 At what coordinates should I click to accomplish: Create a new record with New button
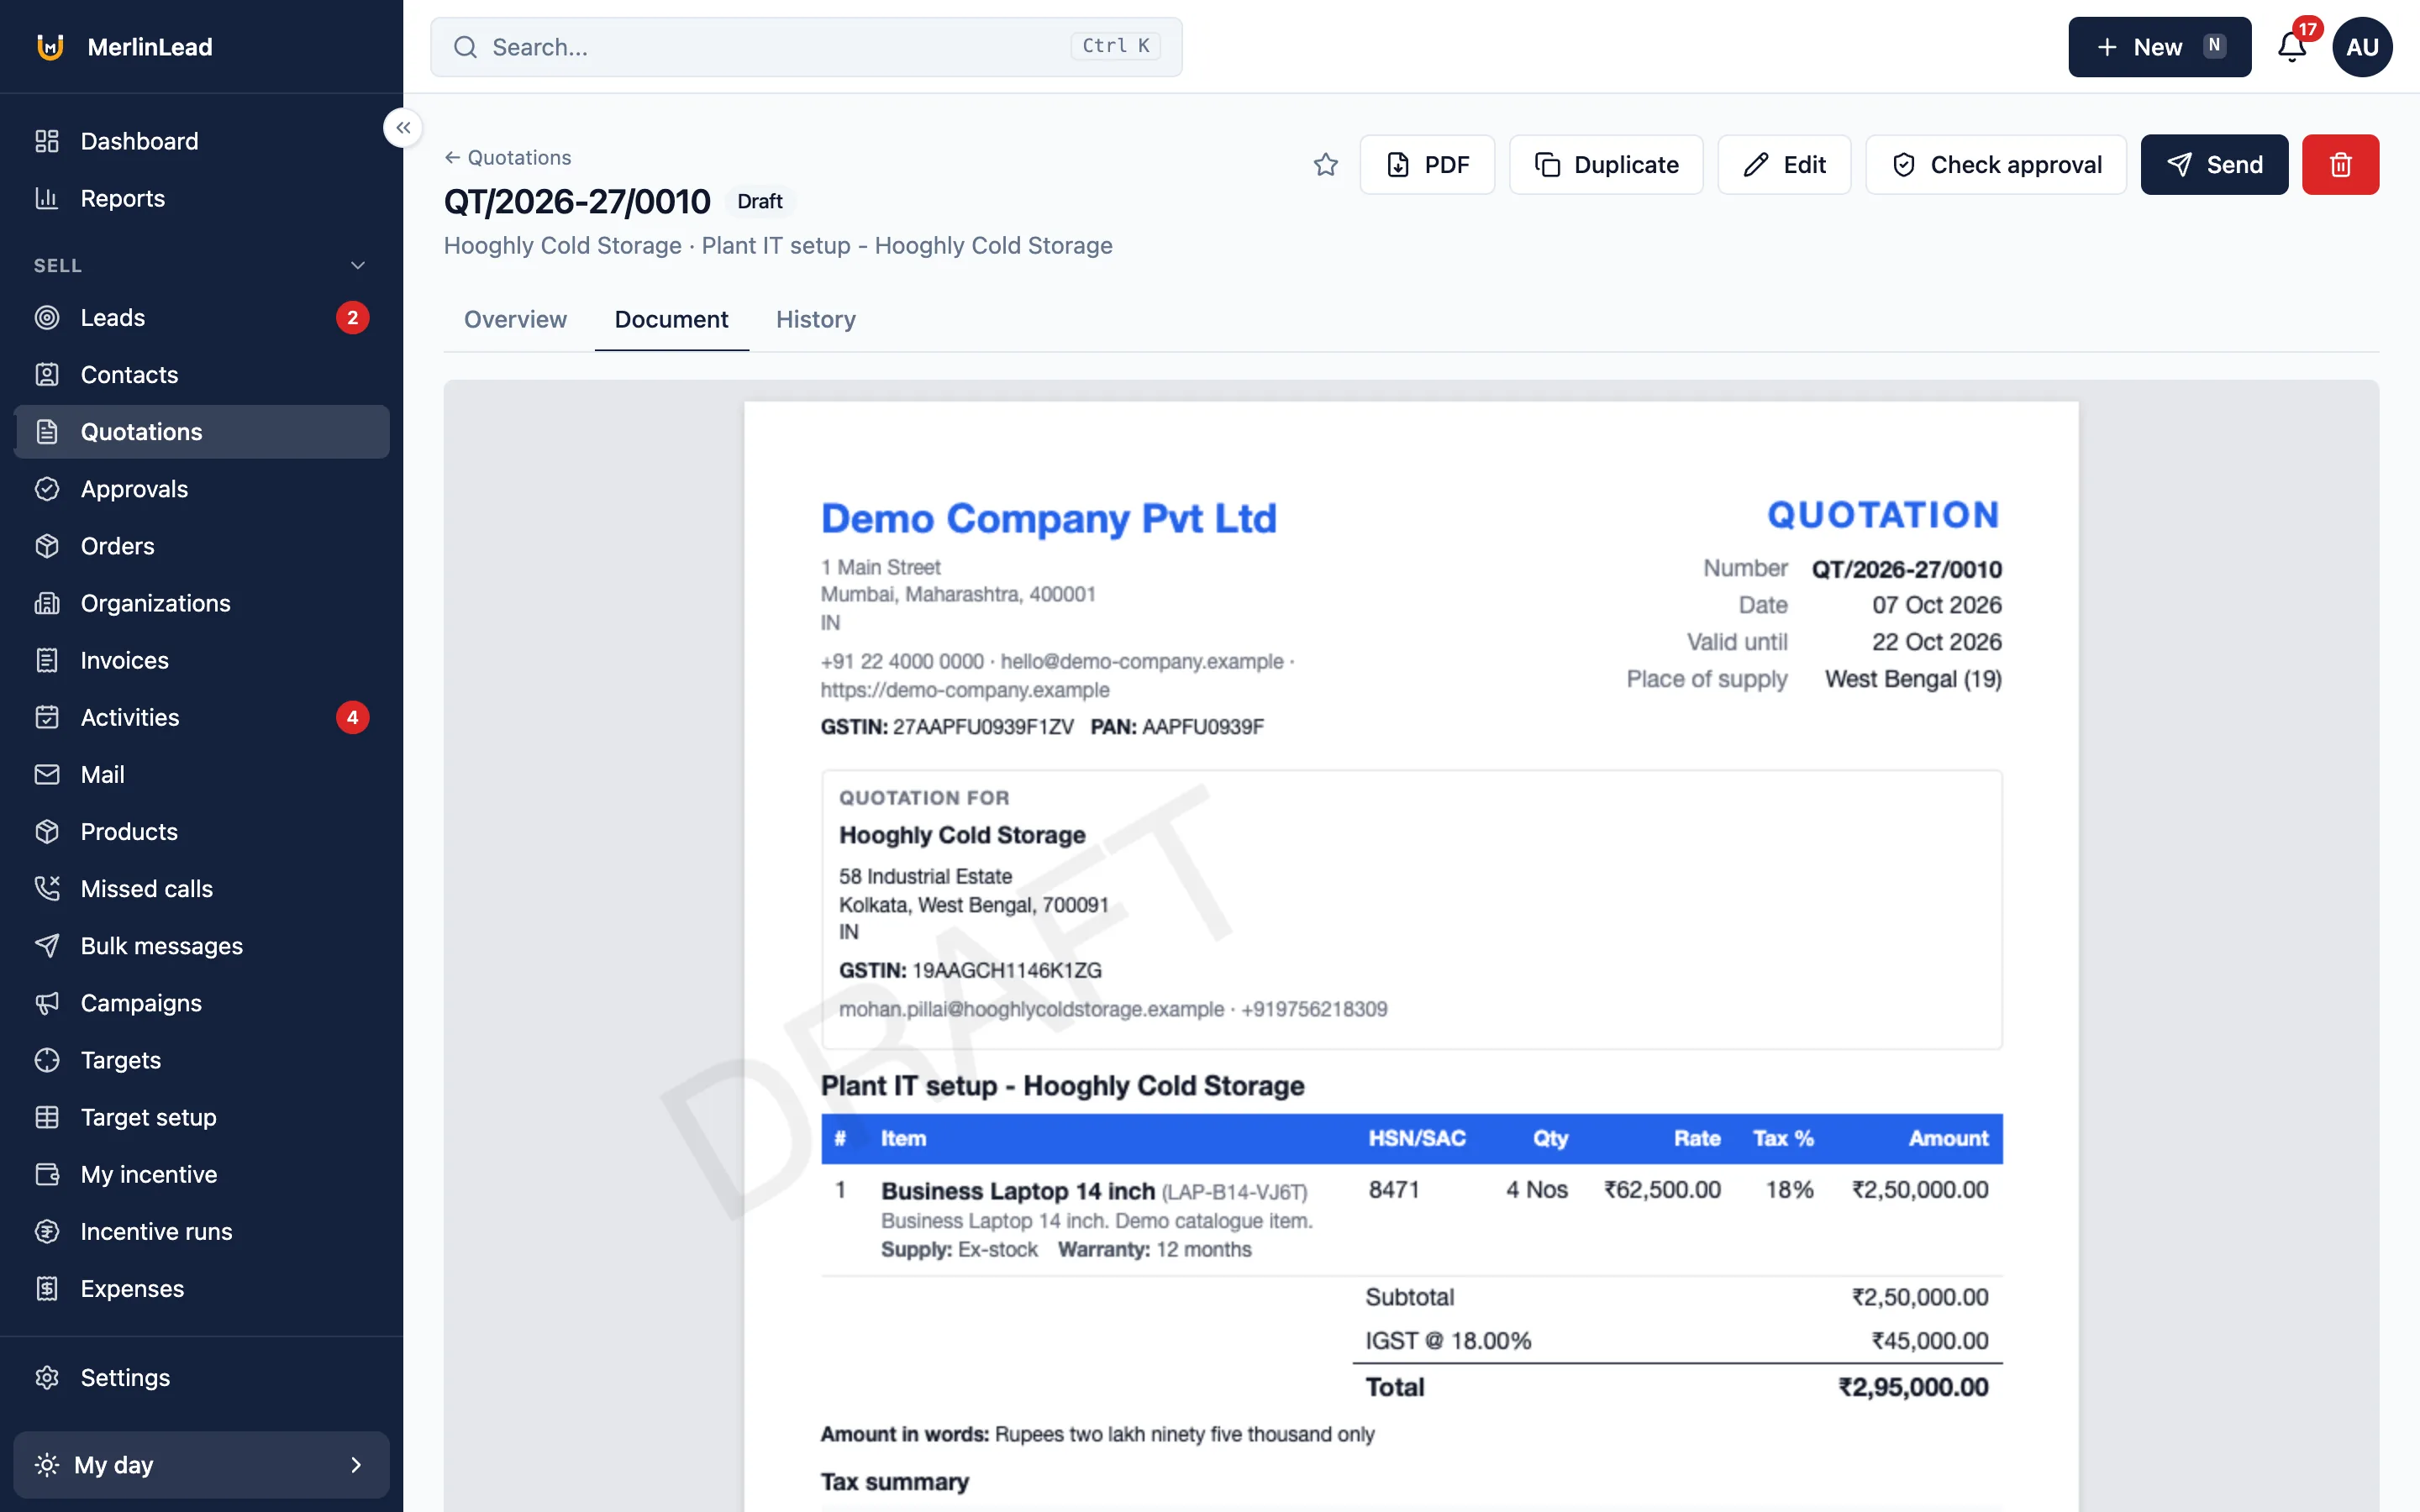click(x=2159, y=47)
